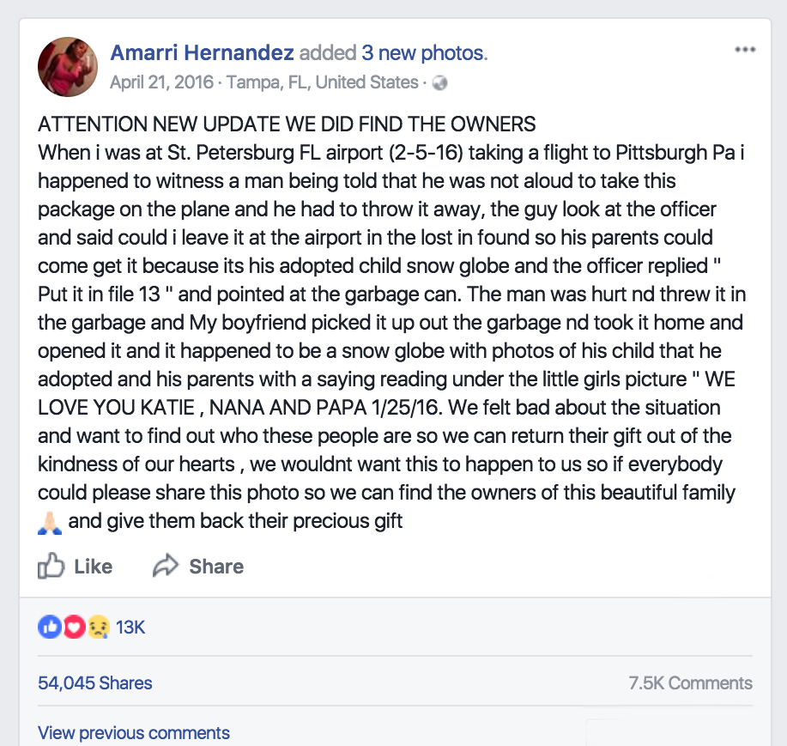This screenshot has width=787, height=746.
Task: Click the thumbs-up Like icon
Action: (51, 567)
